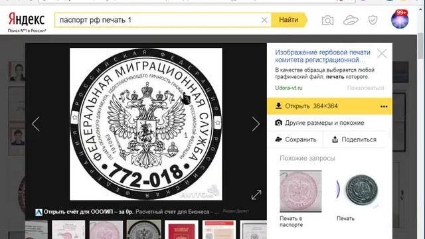The height and width of the screenshot is (239, 425).
Task: Click the share icon beside Поделиться
Action: pyautogui.click(x=335, y=139)
